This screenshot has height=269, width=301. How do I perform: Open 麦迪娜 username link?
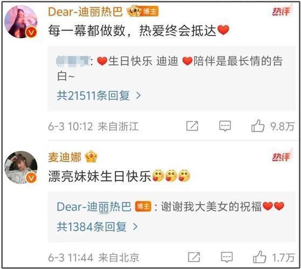(x=65, y=157)
